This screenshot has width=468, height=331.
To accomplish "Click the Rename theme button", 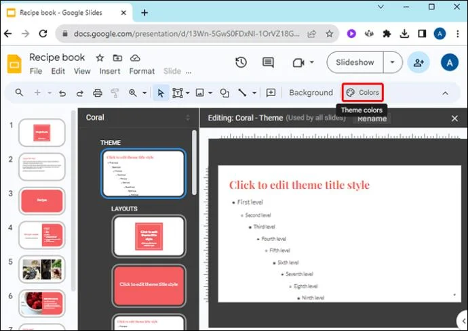I will 372,119.
